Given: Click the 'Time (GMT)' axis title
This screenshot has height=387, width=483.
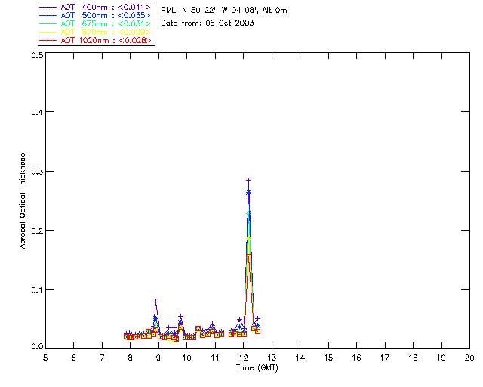Looking at the screenshot, I should (x=257, y=367).
